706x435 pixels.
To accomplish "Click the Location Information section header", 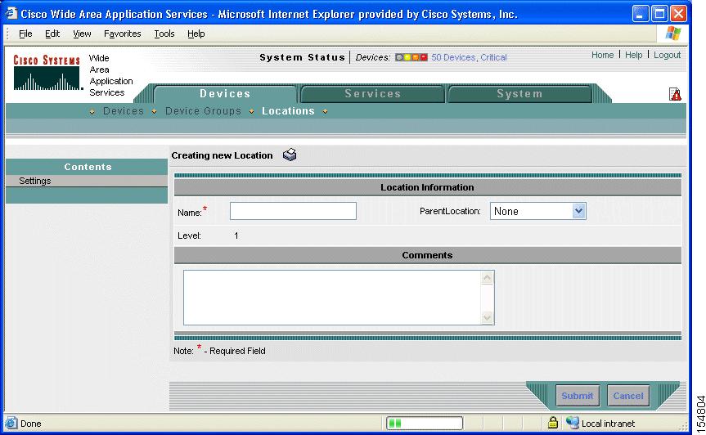I will (427, 187).
